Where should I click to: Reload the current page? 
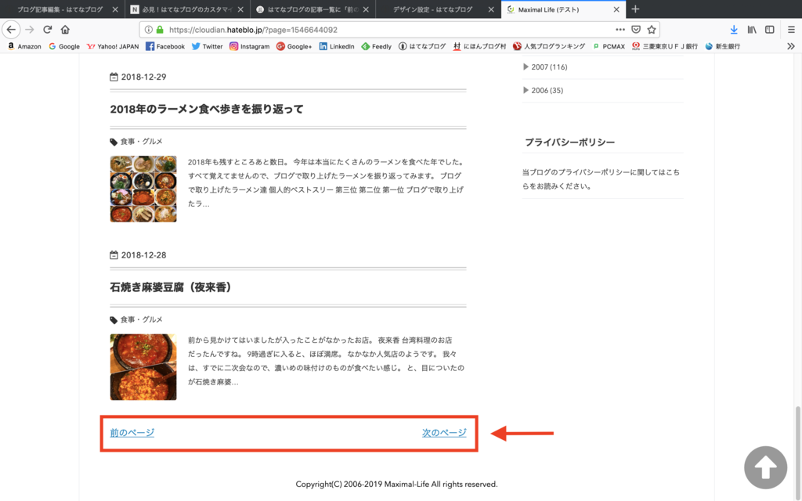click(x=48, y=30)
